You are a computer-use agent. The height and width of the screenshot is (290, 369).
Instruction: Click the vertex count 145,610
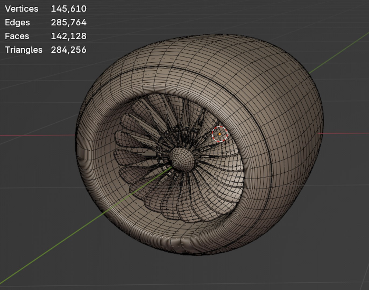click(x=69, y=9)
